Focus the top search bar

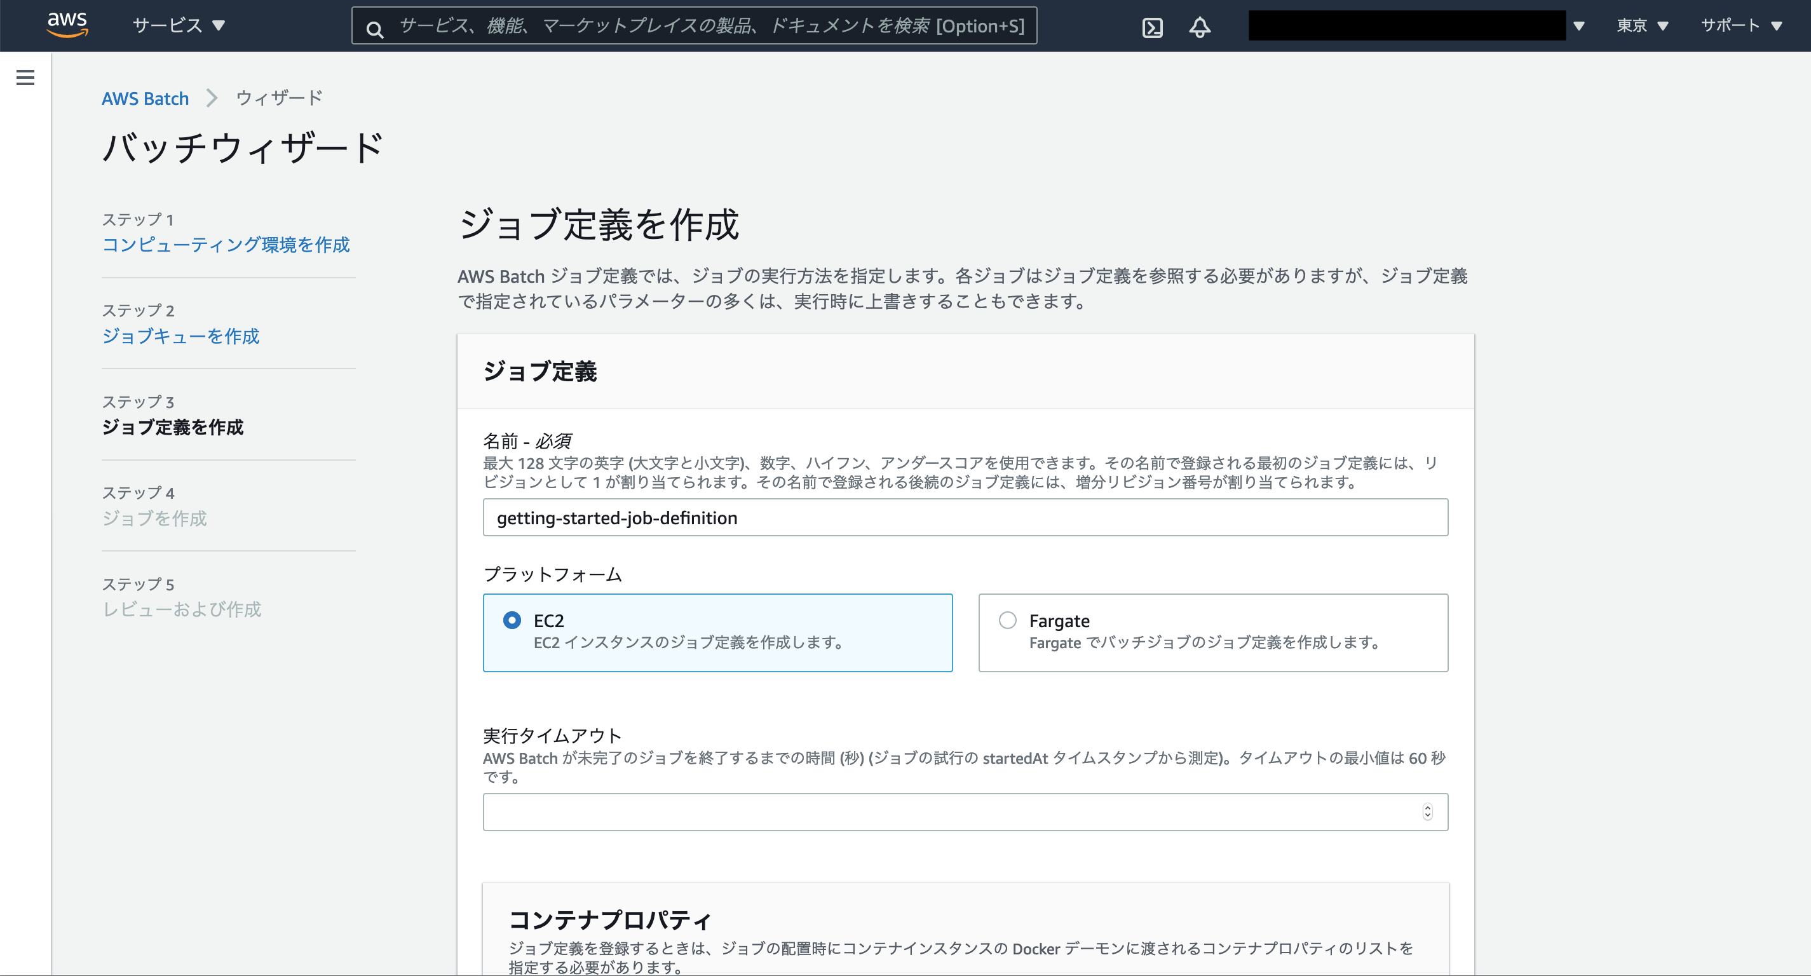[694, 26]
